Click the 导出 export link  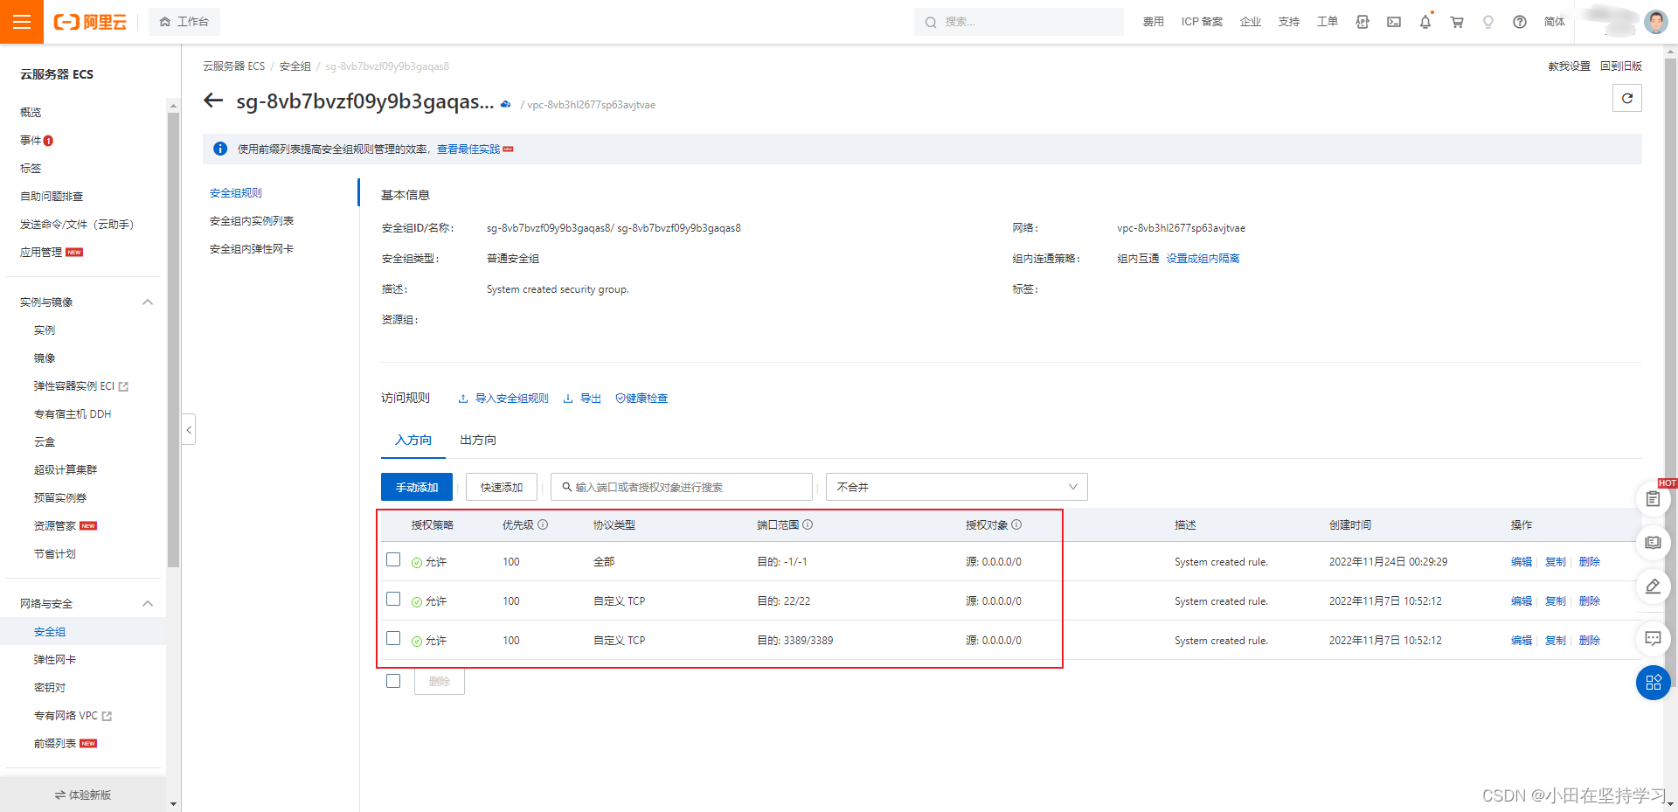582,399
